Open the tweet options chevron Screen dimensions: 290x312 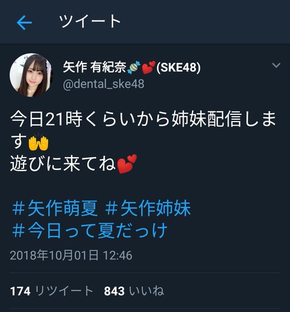coord(276,65)
